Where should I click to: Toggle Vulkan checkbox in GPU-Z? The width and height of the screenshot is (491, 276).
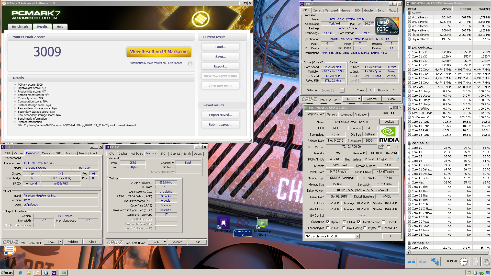[x=328, y=228]
